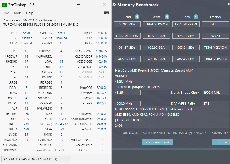This screenshot has width=230, height=164.
Task: Click the BGS Disabled value
Action: pyautogui.click(x=26, y=38)
